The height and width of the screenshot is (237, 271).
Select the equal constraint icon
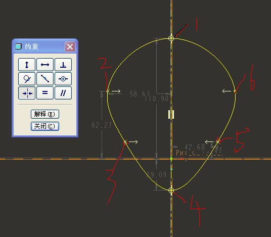click(45, 93)
